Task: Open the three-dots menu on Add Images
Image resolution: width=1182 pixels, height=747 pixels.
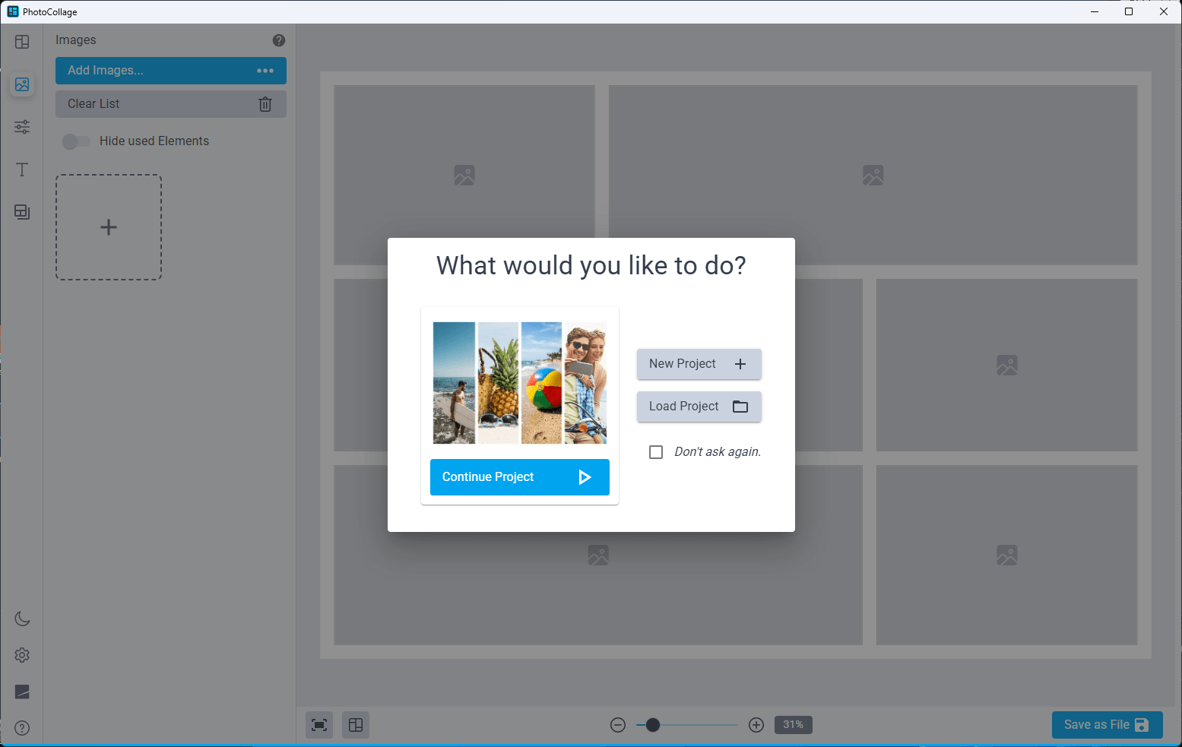Action: (x=265, y=71)
